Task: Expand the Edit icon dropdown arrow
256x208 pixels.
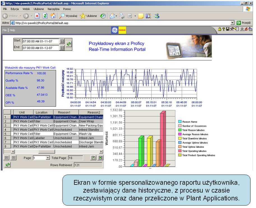Action: pos(135,16)
